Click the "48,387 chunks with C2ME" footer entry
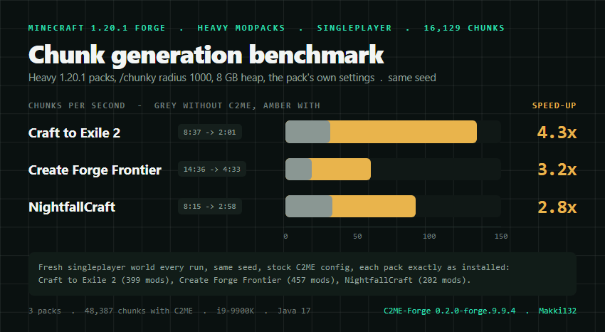This screenshot has width=605, height=332. pos(139,311)
